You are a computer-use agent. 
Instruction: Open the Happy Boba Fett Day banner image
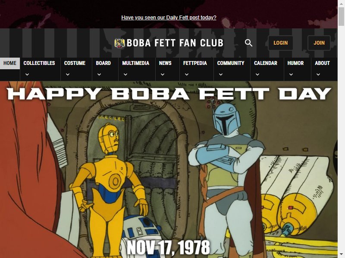(x=169, y=169)
